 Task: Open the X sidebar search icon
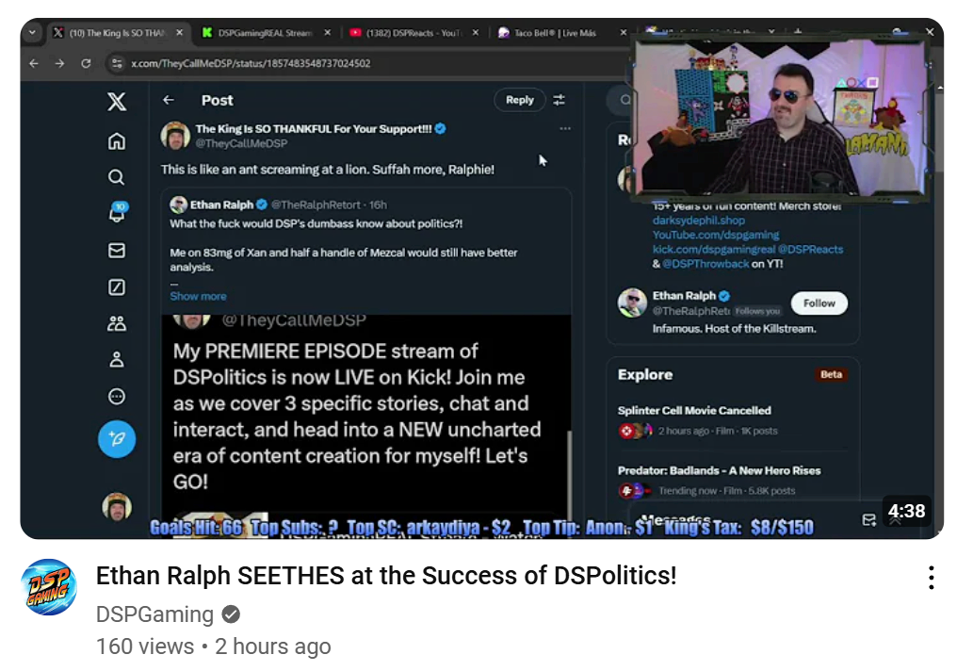pyautogui.click(x=116, y=177)
